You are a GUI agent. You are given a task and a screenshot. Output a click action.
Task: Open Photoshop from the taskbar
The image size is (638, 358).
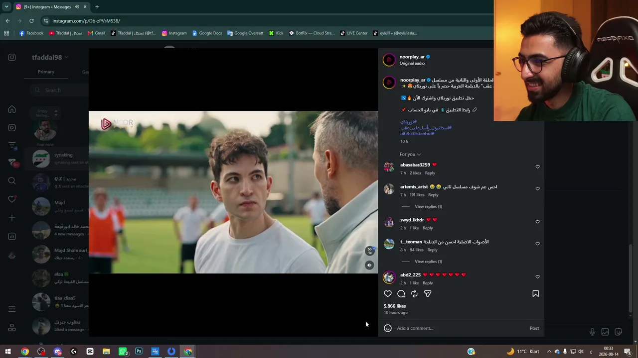point(139,352)
